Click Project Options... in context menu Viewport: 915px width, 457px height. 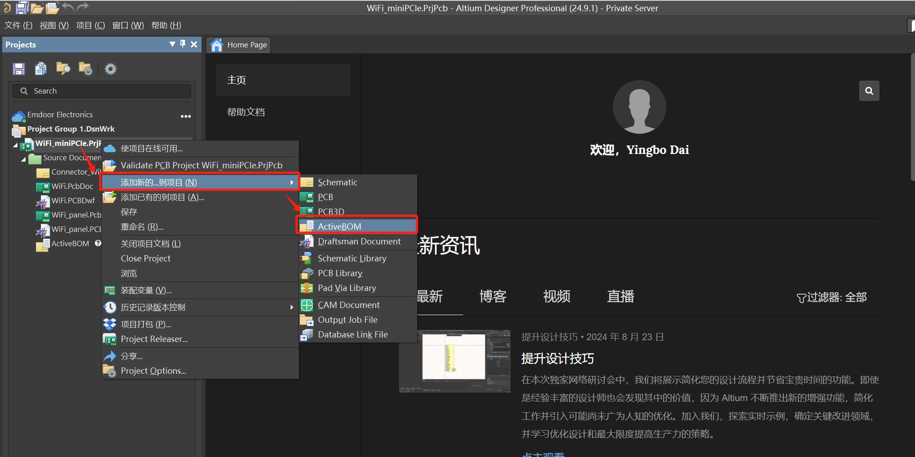click(153, 371)
